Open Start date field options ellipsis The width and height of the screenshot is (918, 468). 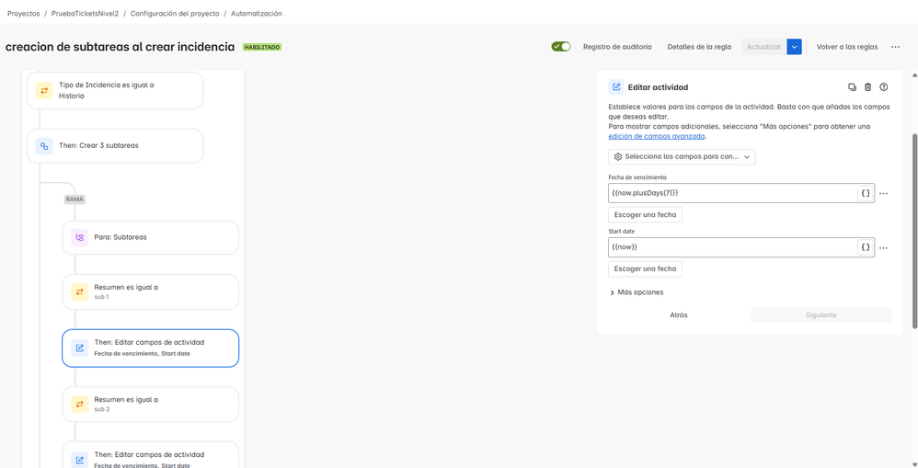(884, 248)
